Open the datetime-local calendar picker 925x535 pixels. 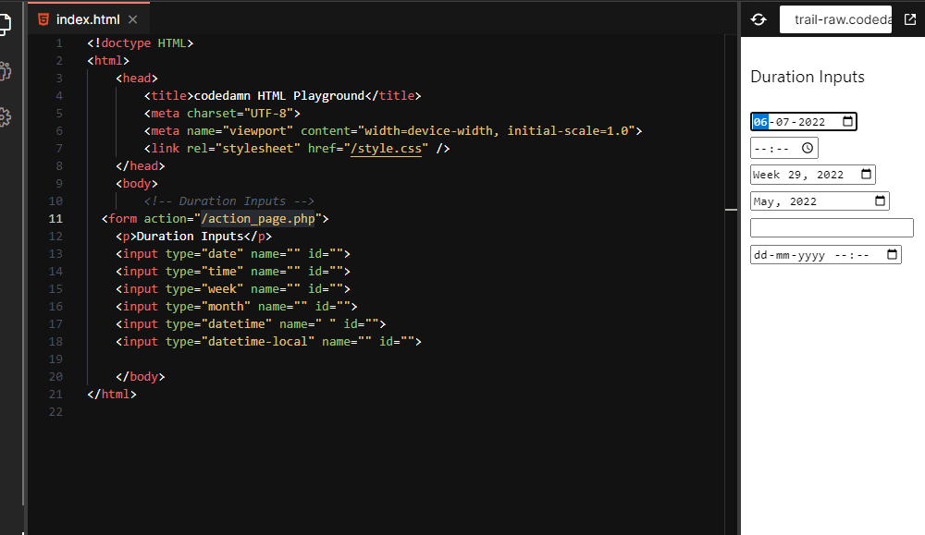(x=891, y=255)
